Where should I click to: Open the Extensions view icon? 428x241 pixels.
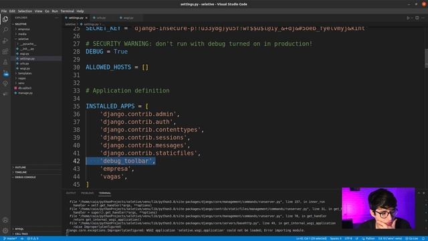(5, 52)
